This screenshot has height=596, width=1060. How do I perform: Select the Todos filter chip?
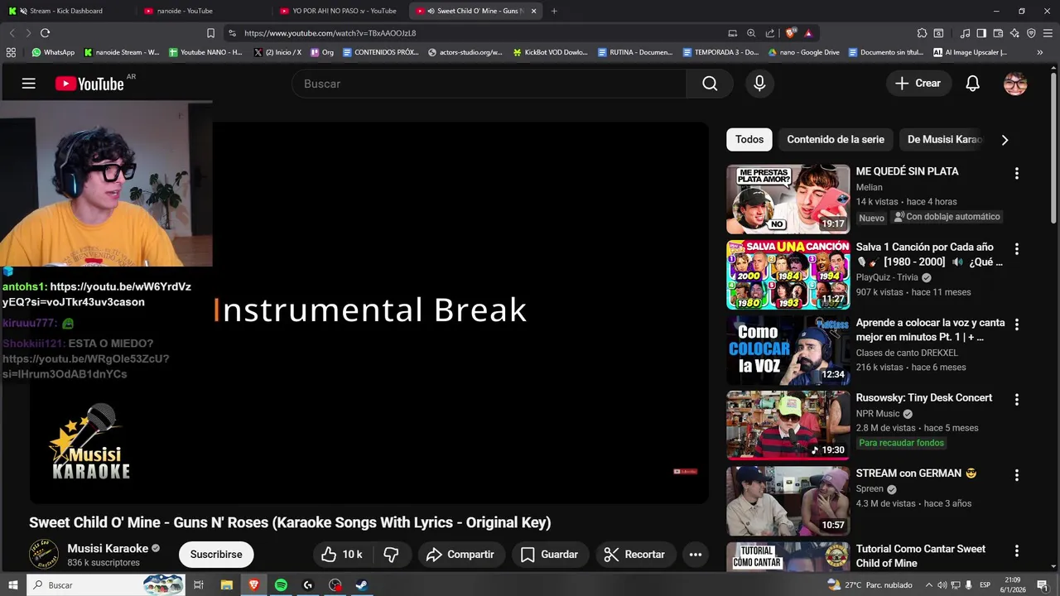[749, 140]
